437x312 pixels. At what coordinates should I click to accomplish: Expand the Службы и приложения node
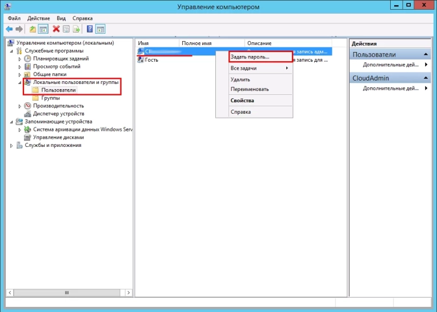[12, 146]
